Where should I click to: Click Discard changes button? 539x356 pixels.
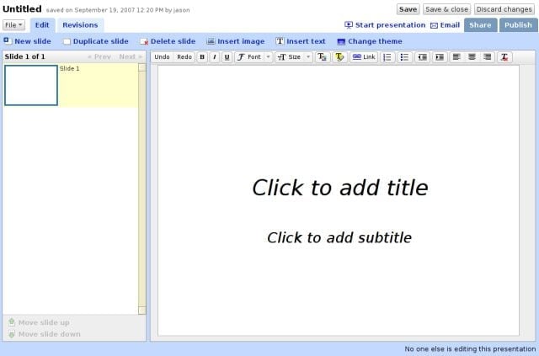[504, 9]
